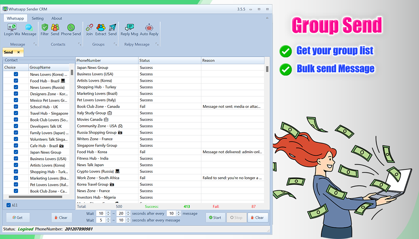Click Logined status text
Viewport: 419px width, 239px height.
coord(26,229)
